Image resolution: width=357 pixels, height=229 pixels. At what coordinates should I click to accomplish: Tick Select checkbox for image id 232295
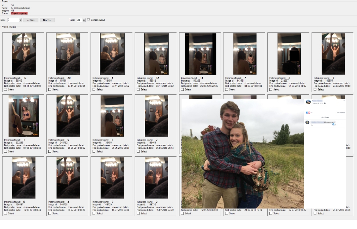(x=6, y=151)
